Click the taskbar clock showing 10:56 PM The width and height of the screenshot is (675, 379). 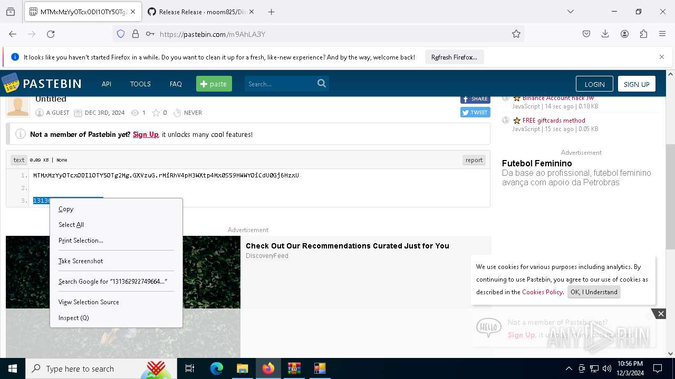(630, 368)
